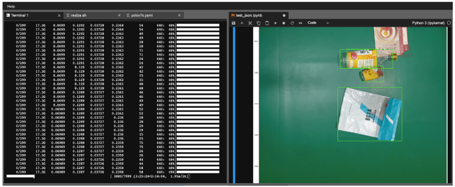Viewport: 455px width, 187px height.
Task: Click the bottom terminal row value 0.2358
Action: [x=118, y=172]
